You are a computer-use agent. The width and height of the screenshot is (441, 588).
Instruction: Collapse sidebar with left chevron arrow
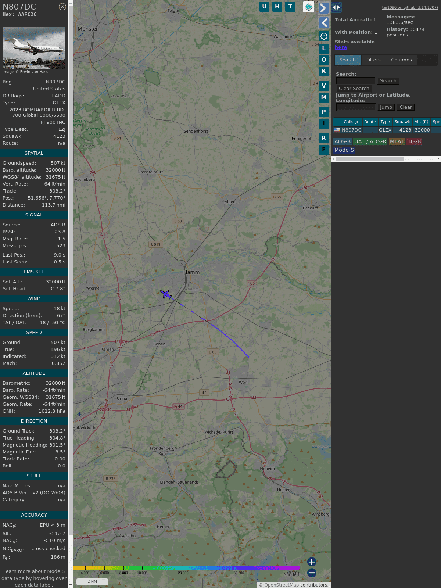[x=324, y=23]
